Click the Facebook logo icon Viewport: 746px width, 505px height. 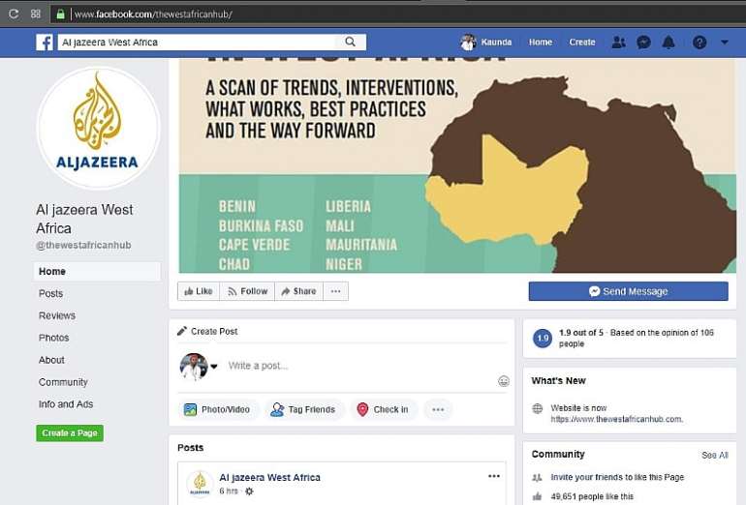(45, 43)
